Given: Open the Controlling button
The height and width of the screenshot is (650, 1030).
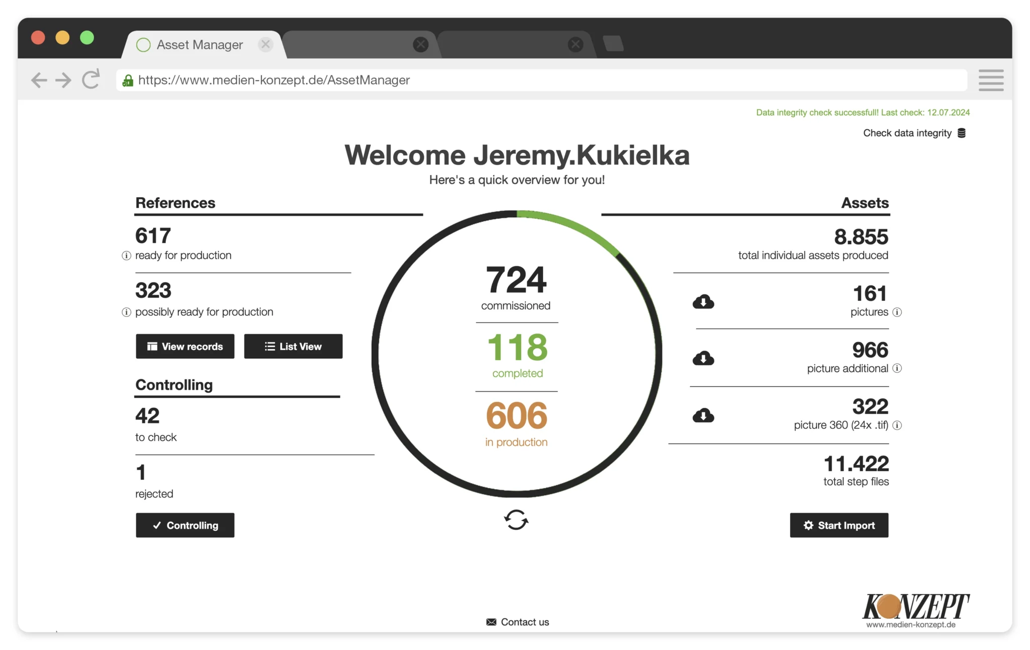Looking at the screenshot, I should pos(185,525).
